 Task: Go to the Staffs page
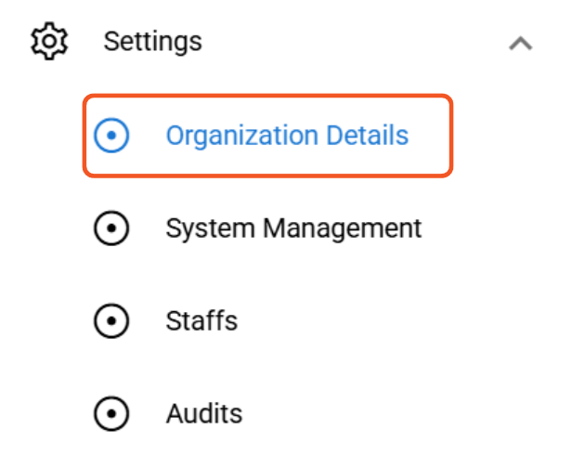[x=201, y=321]
